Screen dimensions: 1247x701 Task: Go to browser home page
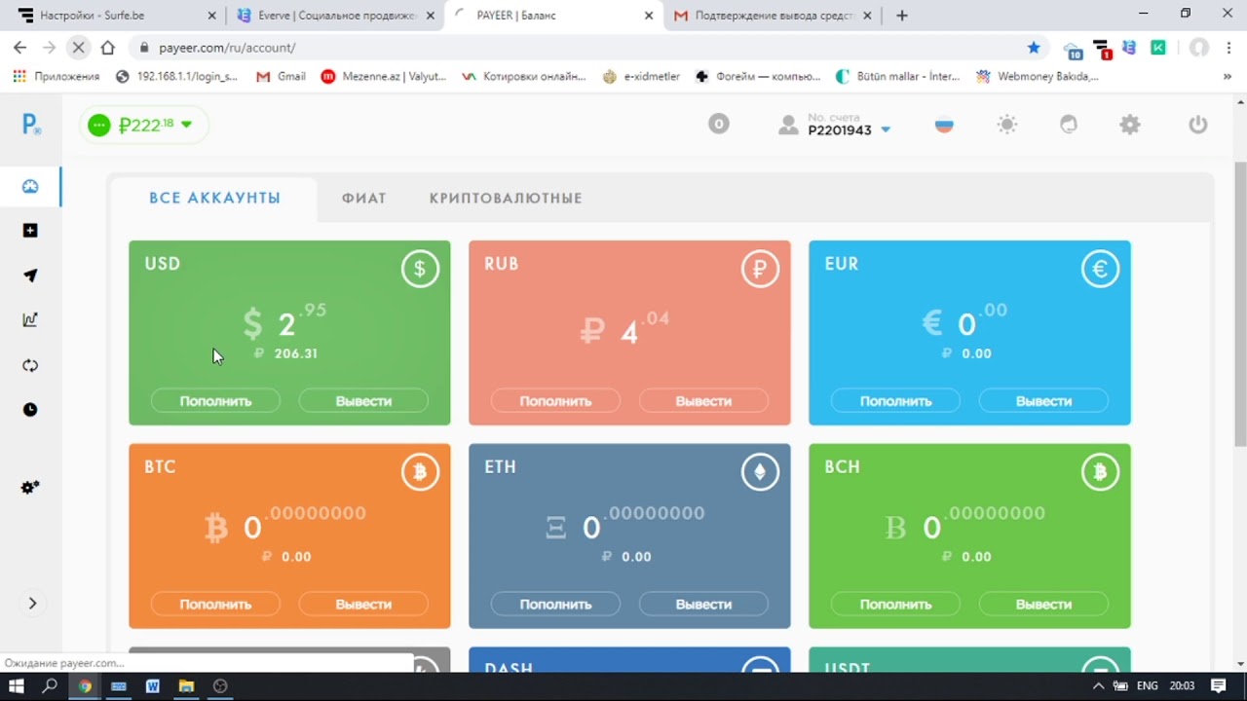[x=108, y=47]
